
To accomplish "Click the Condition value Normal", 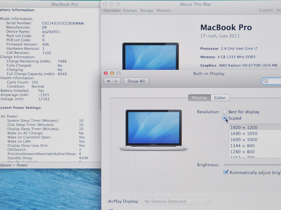I will click(38, 86).
